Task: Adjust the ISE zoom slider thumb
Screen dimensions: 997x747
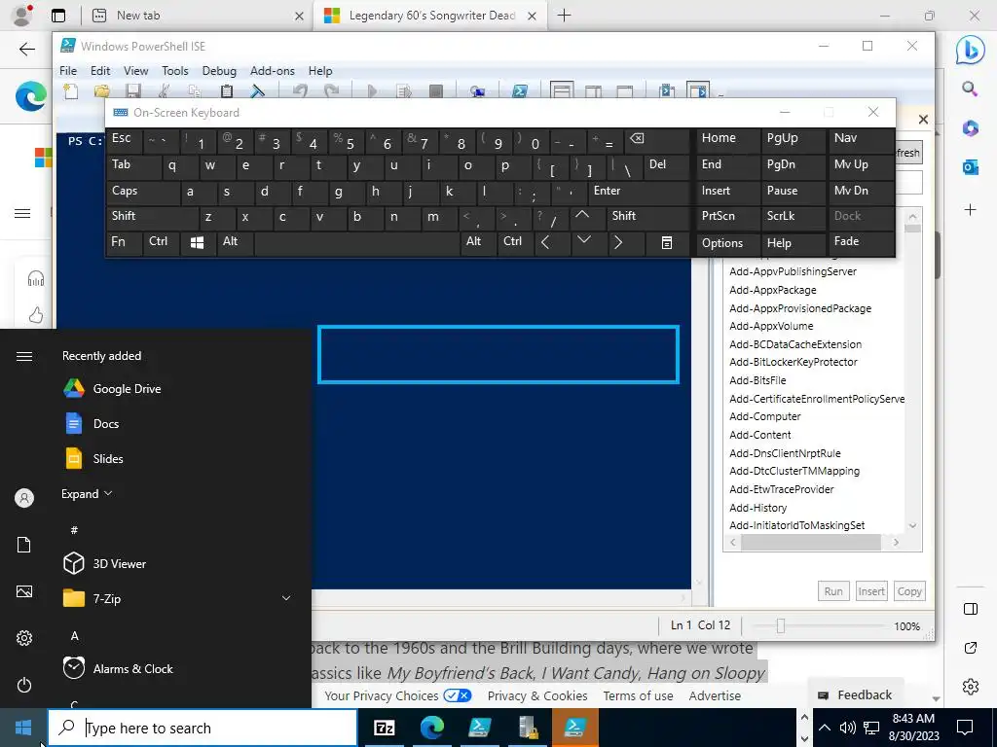Action: pos(781,625)
